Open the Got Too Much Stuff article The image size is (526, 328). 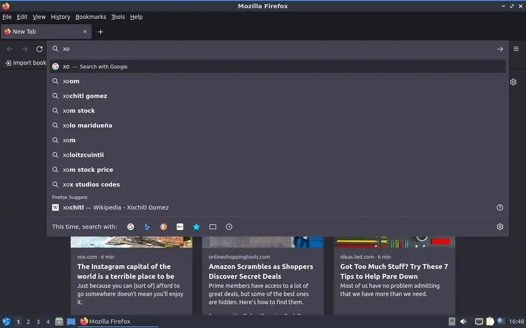tap(394, 271)
